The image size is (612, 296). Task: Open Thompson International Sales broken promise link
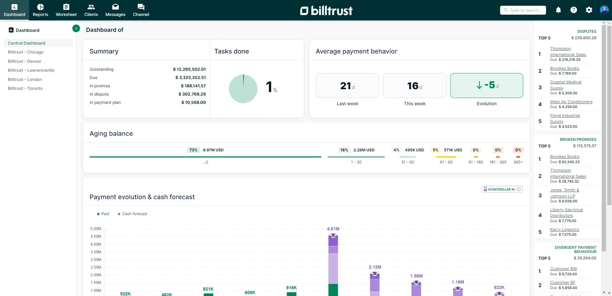click(x=568, y=173)
